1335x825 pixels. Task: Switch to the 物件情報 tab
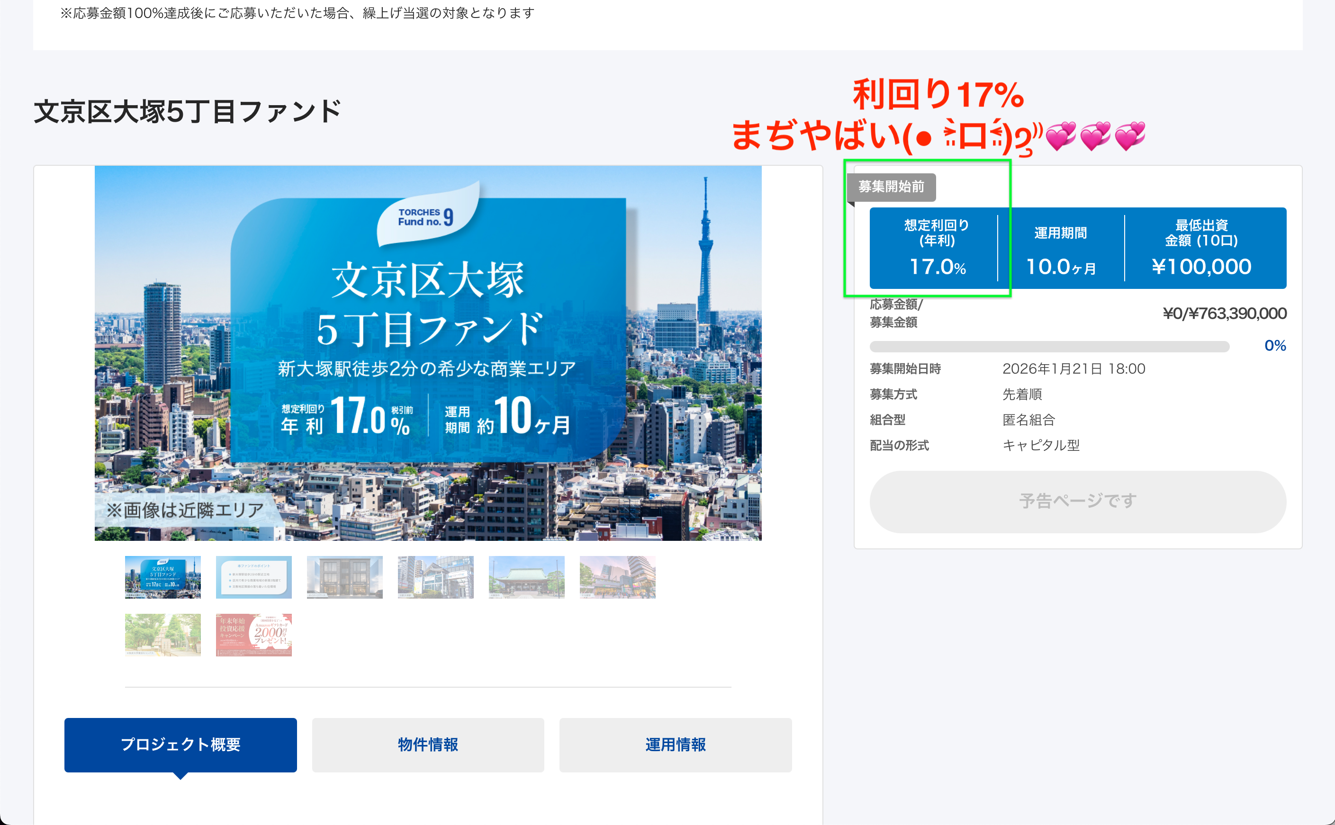click(428, 744)
